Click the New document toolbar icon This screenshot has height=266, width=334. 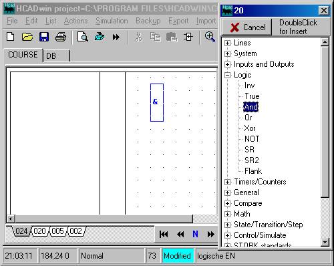[11, 37]
